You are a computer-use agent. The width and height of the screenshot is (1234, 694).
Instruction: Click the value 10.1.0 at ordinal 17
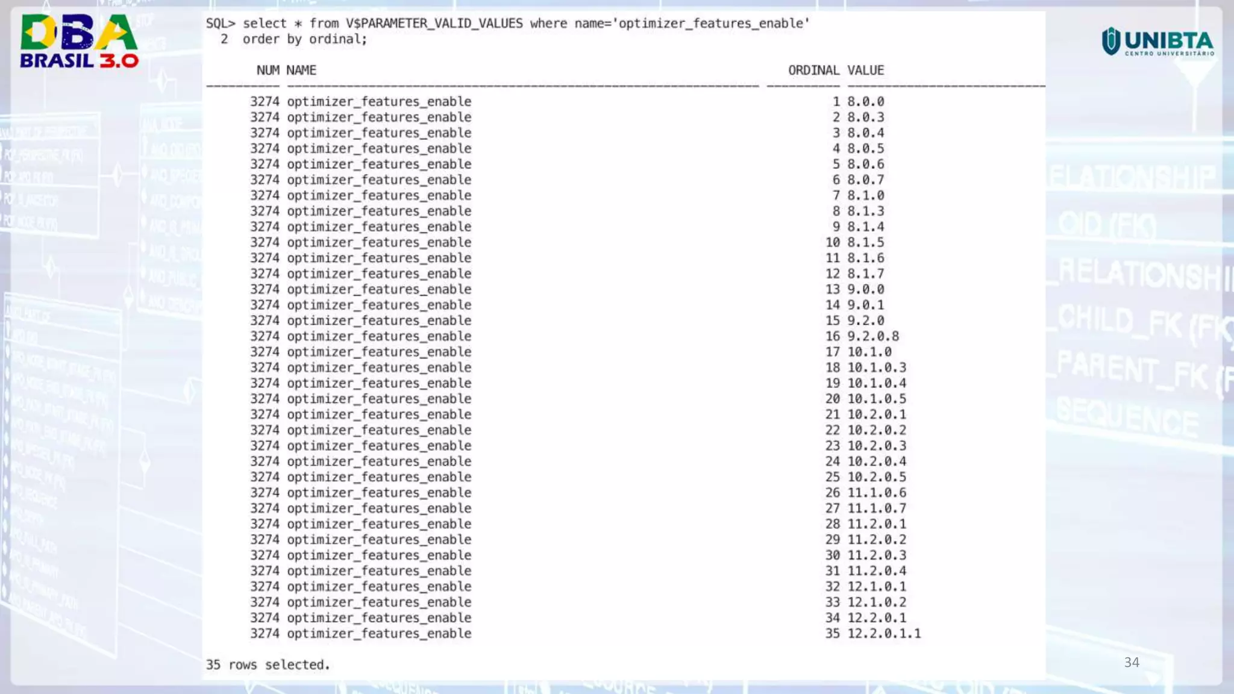[x=869, y=352]
